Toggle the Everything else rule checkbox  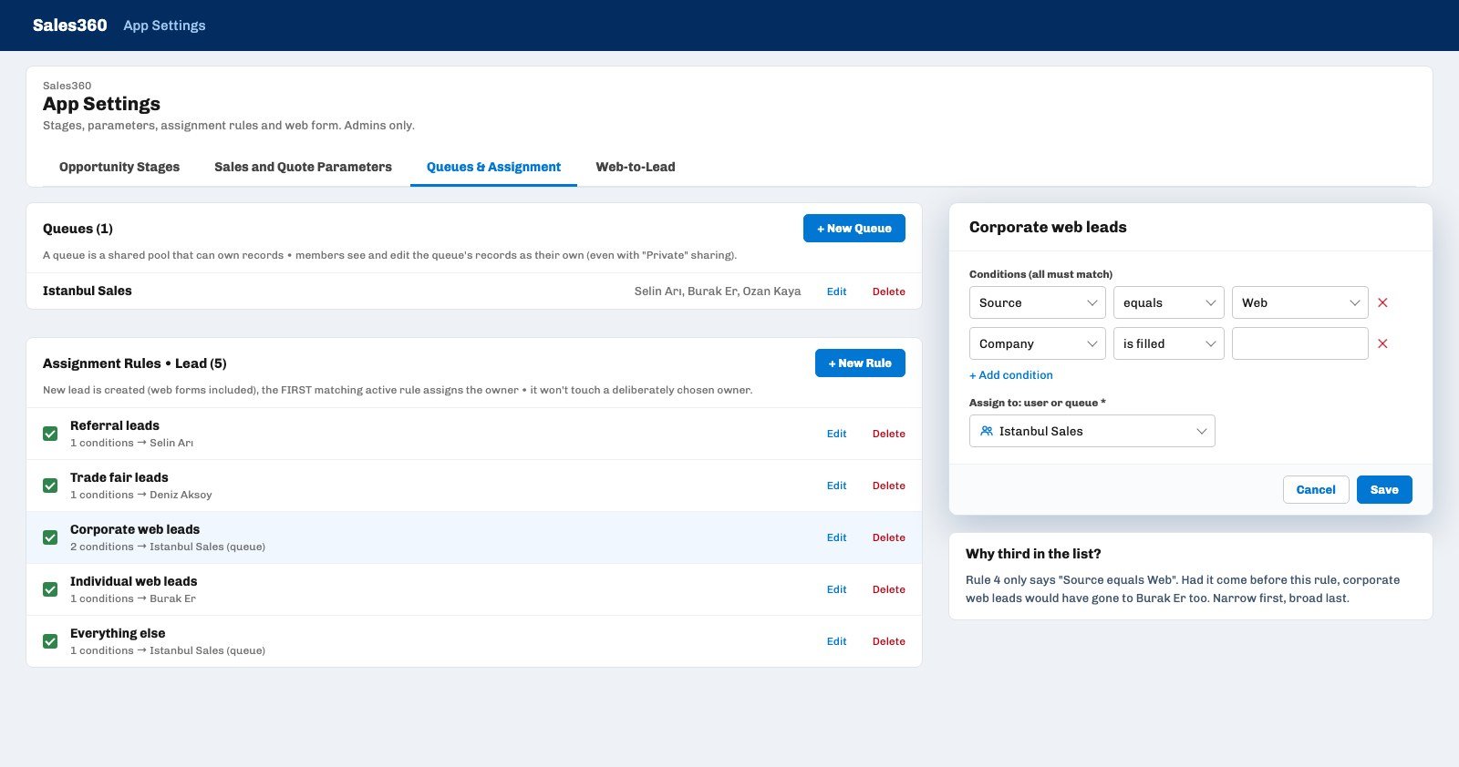point(50,641)
